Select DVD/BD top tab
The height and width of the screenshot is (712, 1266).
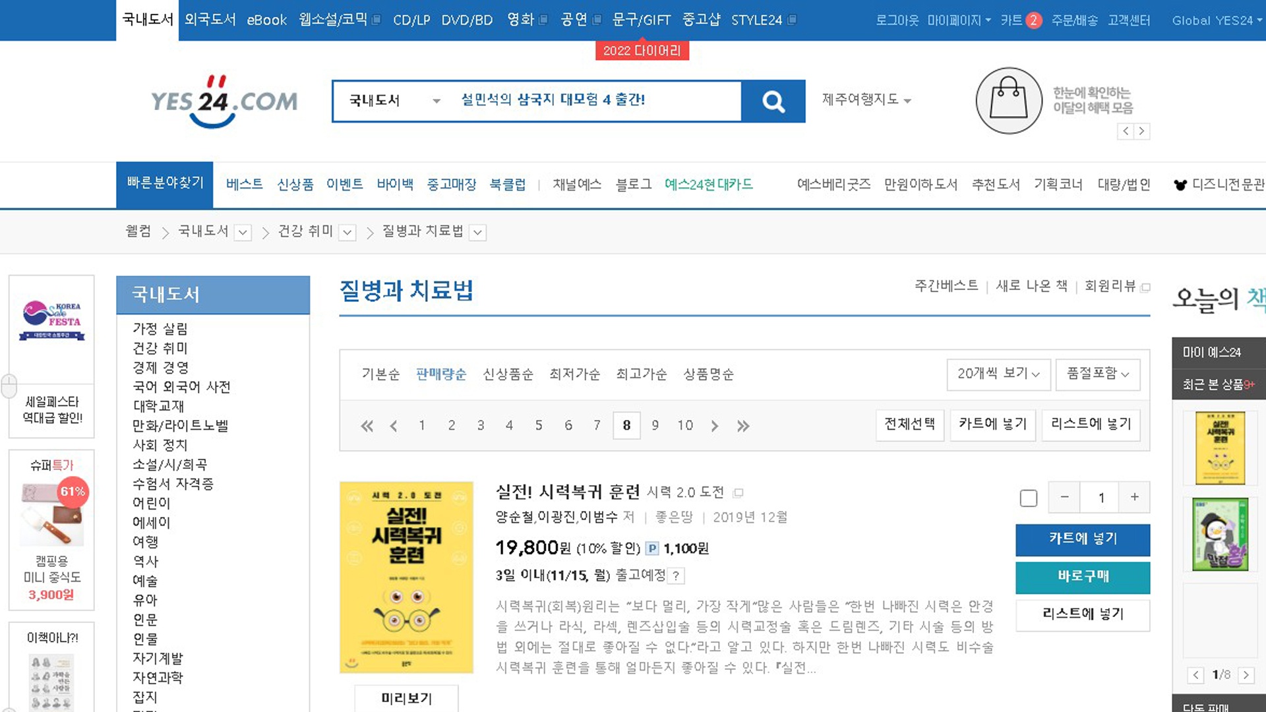[x=467, y=20]
